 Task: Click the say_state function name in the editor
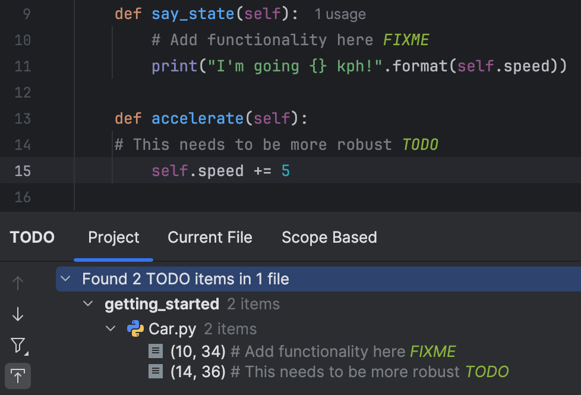(x=192, y=14)
